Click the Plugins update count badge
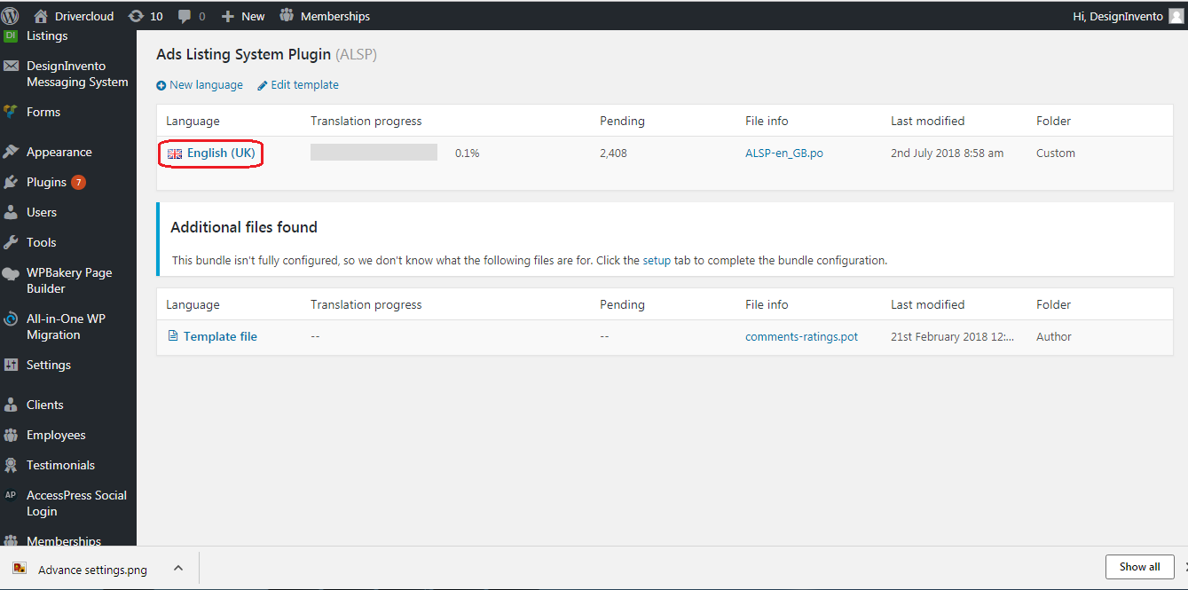1188x590 pixels. tap(78, 182)
